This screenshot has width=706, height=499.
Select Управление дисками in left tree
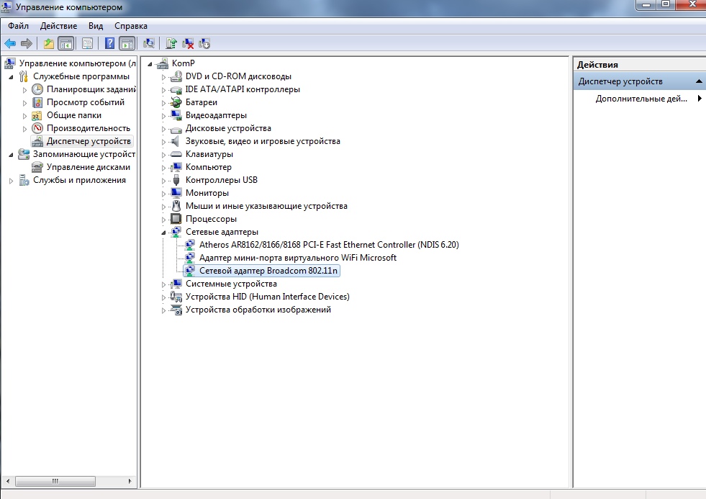pos(88,167)
